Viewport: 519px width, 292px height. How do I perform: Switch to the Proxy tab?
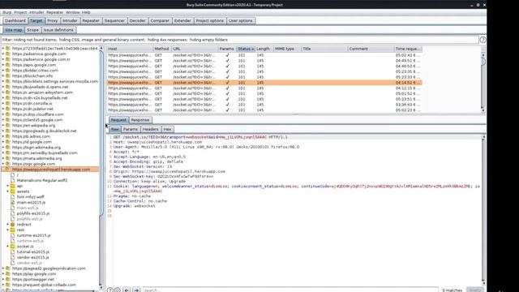[x=52, y=20]
